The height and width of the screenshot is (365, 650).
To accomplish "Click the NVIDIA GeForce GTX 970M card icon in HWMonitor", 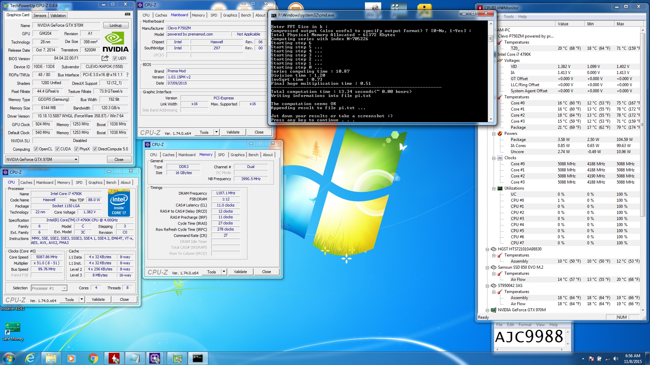I will 494,310.
